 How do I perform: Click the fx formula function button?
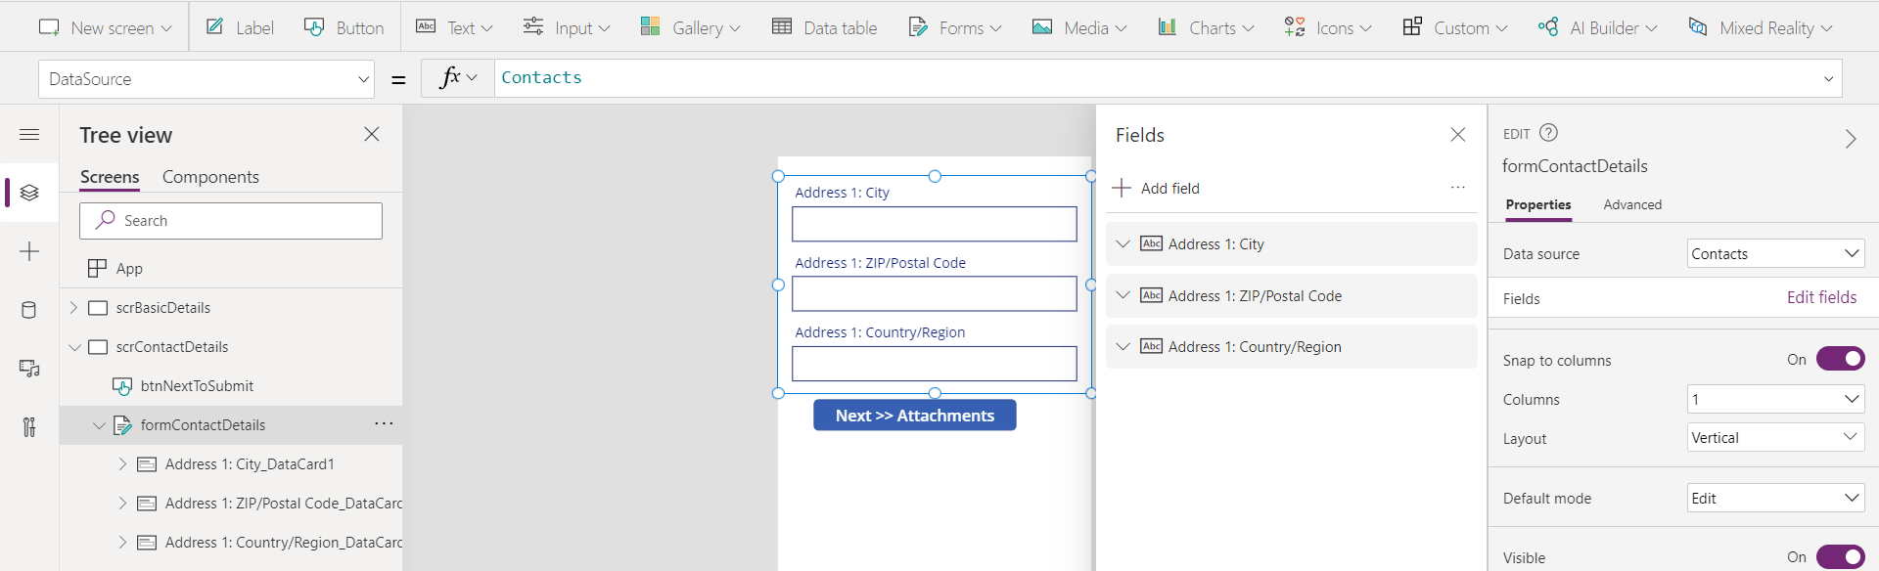point(457,78)
